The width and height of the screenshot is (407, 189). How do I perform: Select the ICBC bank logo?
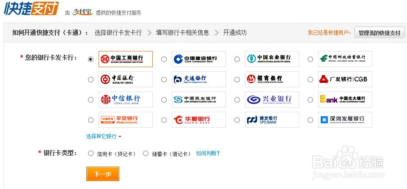(125, 59)
